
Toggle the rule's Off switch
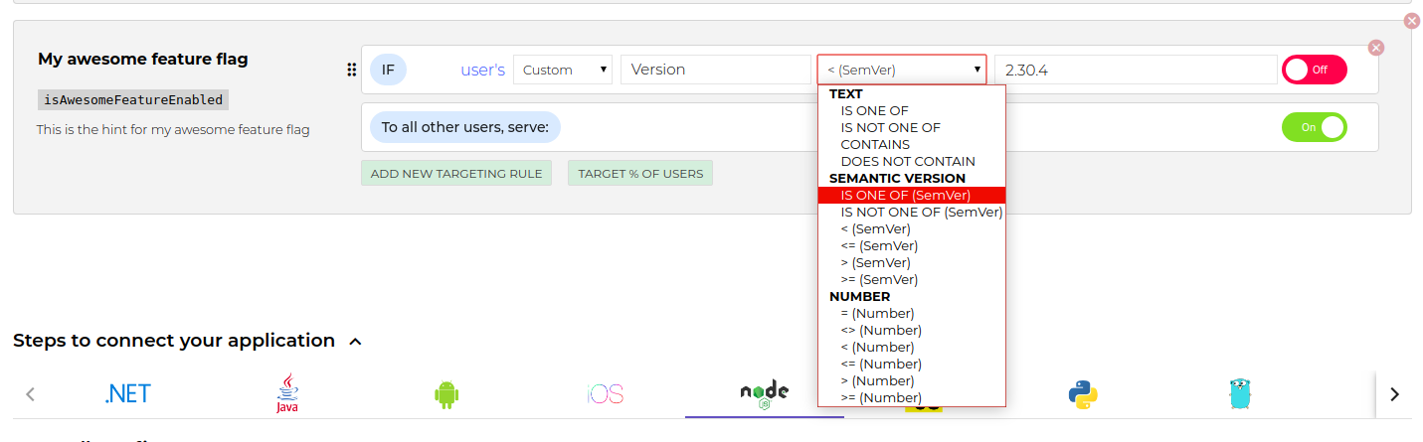(x=1314, y=70)
